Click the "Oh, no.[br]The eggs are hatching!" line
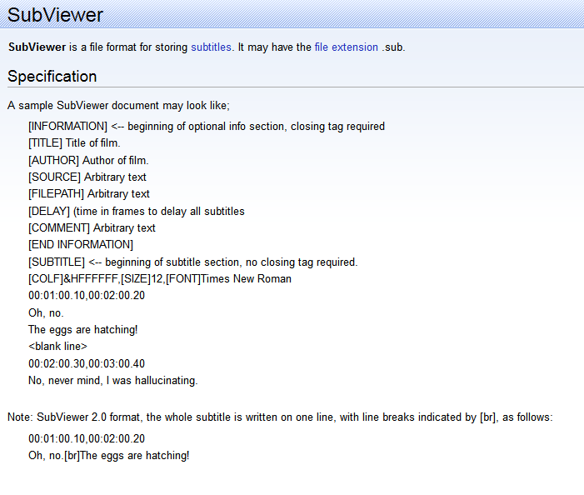 108,456
